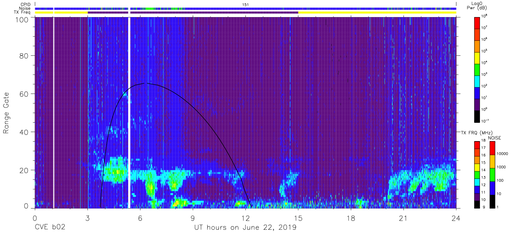The image size is (513, 236).
Task: Click the x-axis tick label '24'
Action: (x=456, y=218)
